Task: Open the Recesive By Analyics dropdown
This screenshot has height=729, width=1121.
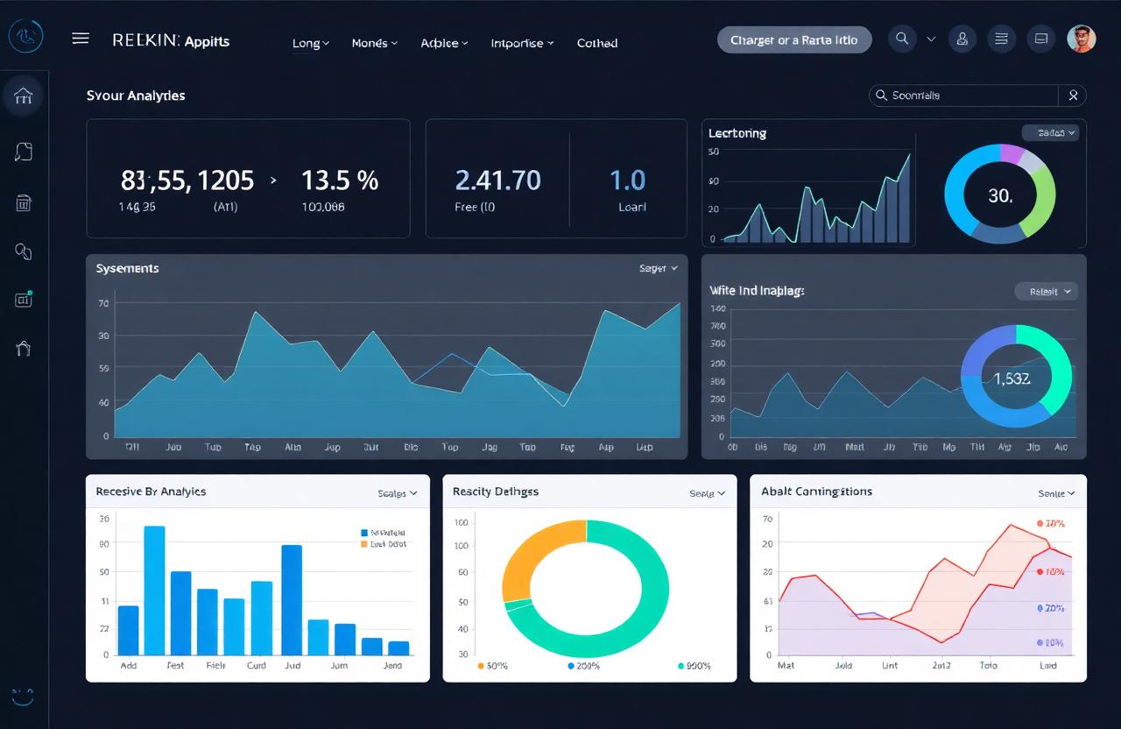Action: (x=398, y=493)
